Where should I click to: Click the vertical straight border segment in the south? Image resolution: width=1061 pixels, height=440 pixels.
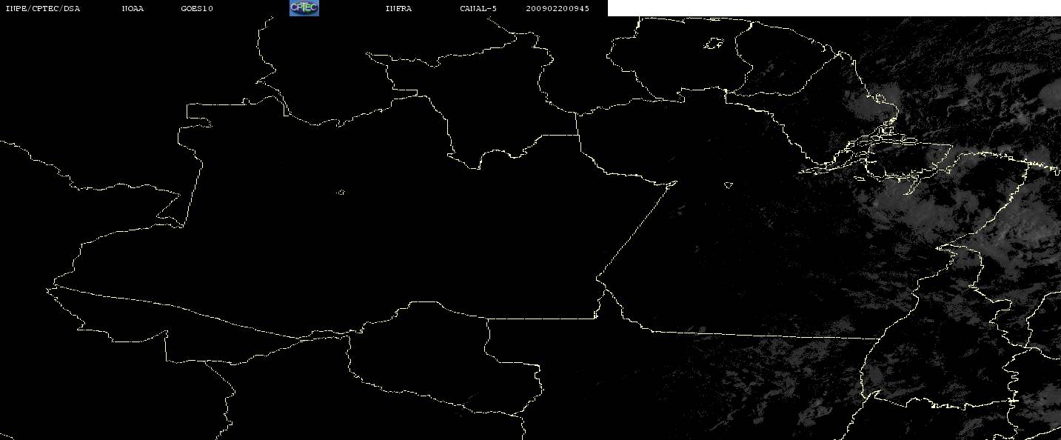487,337
